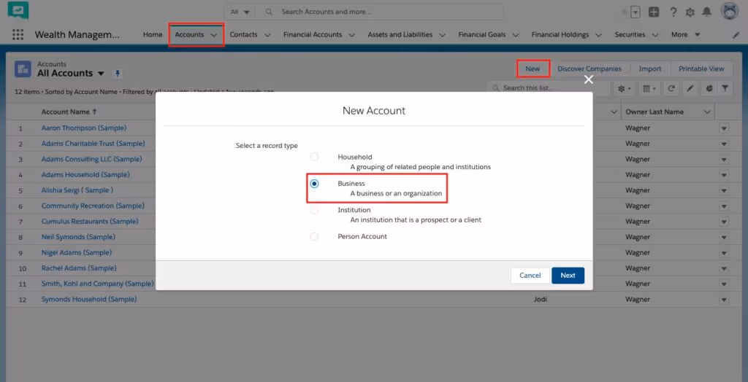Image resolution: width=748 pixels, height=382 pixels.
Task: Open Owner Last Name column menu
Action: pos(707,112)
